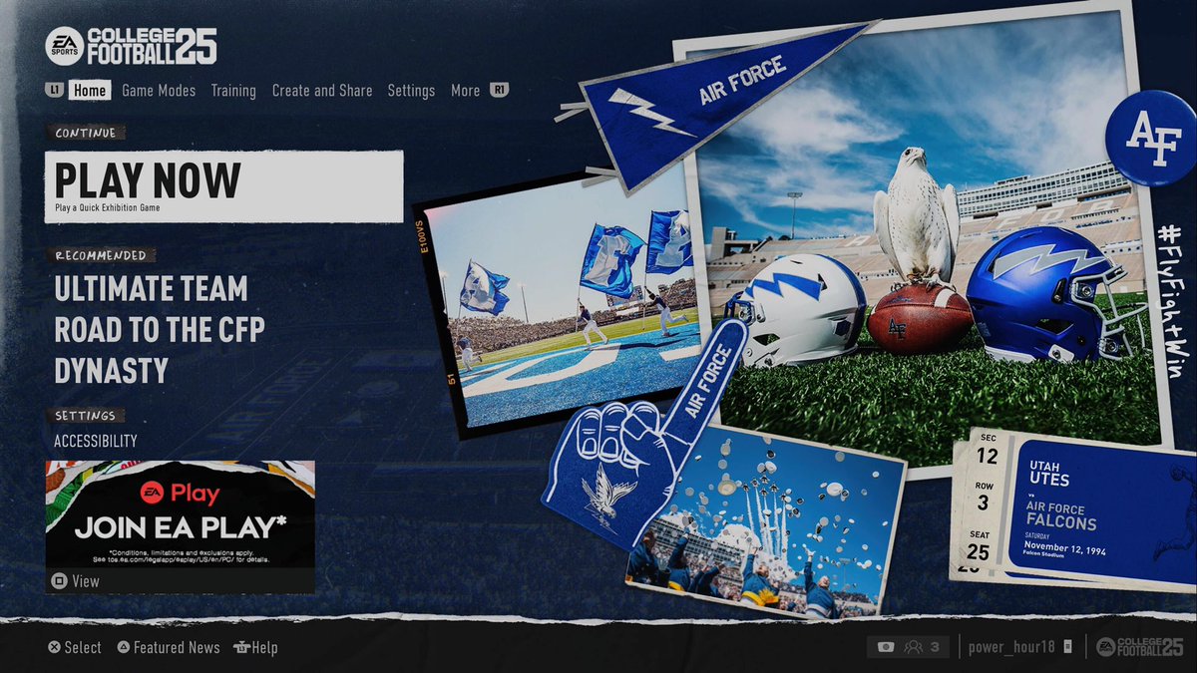Switch to the Training tab
1197x673 pixels.
(x=233, y=90)
